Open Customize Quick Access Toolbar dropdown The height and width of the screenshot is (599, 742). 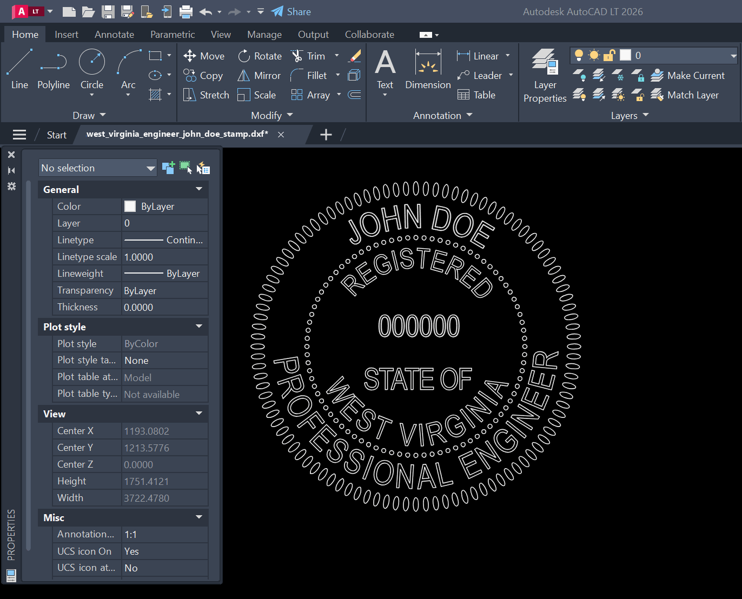click(261, 11)
